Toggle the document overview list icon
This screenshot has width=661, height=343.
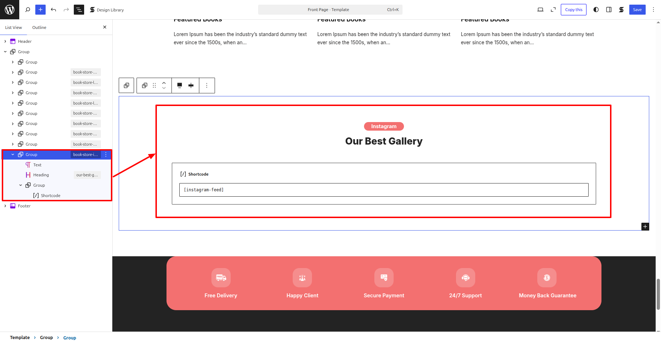coord(79,10)
